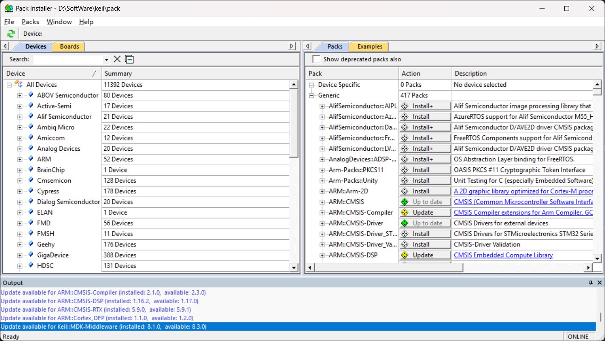The height and width of the screenshot is (341, 605).
Task: Click the Packs pane horizontal scrollbar thumb
Action: (x=388, y=267)
